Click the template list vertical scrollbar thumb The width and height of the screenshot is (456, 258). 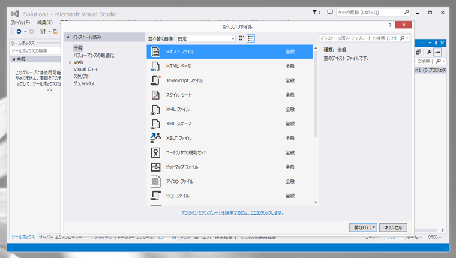pyautogui.click(x=316, y=94)
